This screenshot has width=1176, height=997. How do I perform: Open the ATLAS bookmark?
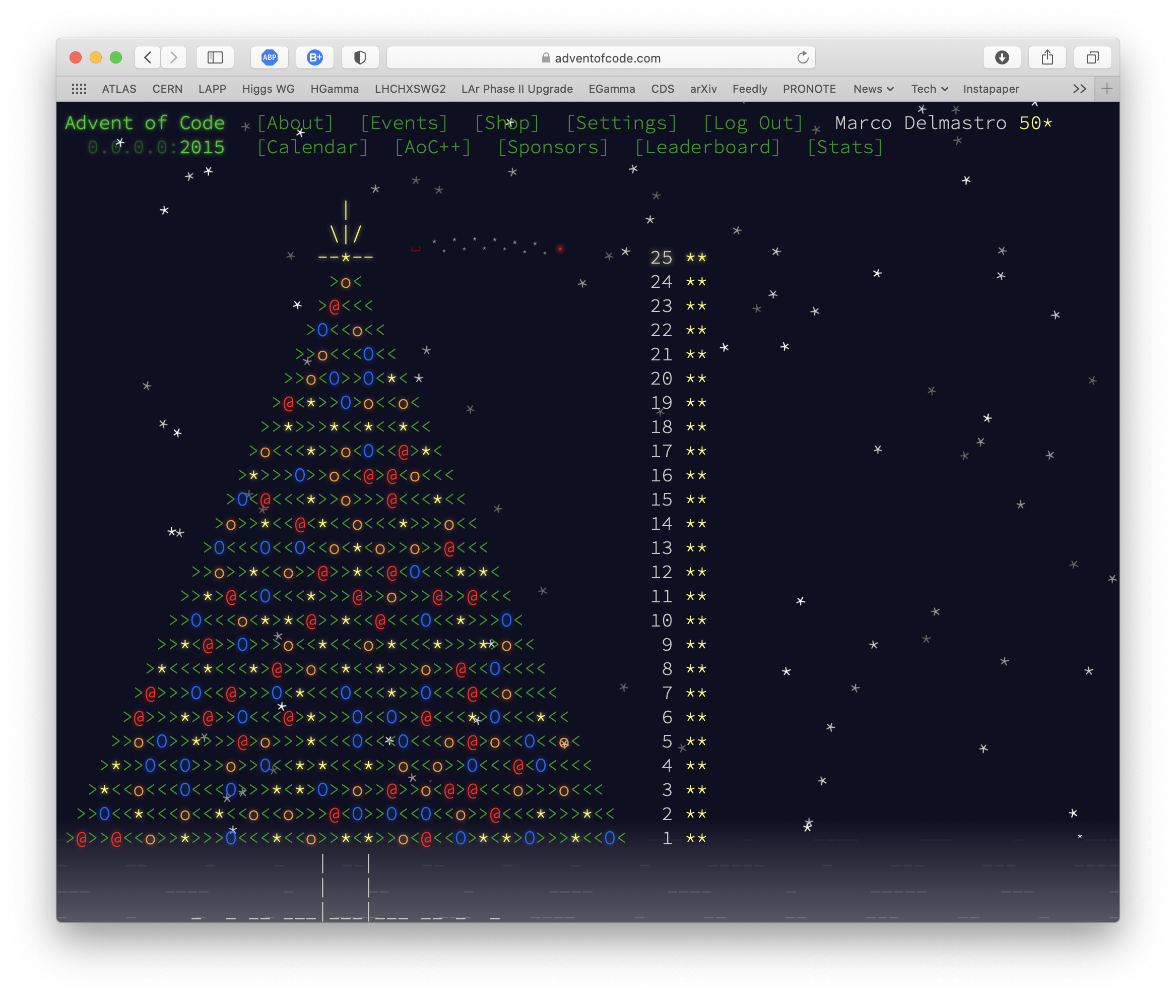click(x=119, y=89)
